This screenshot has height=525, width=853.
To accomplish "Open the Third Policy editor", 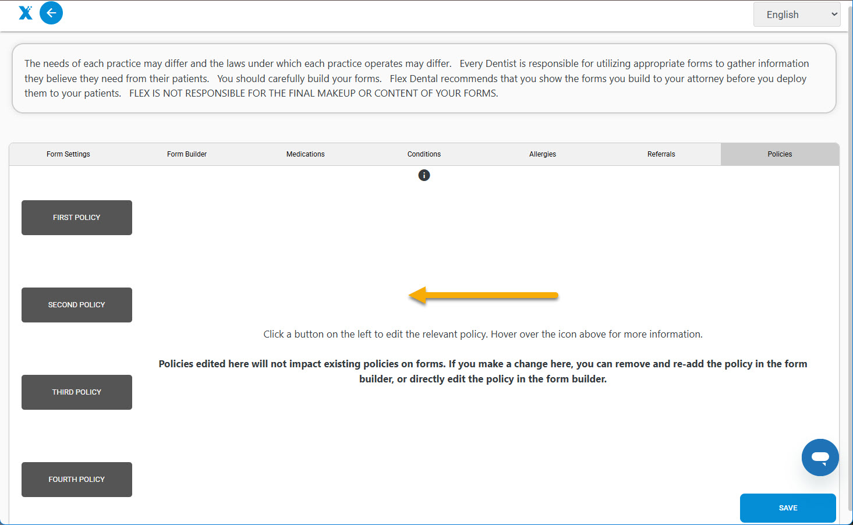I will (77, 392).
